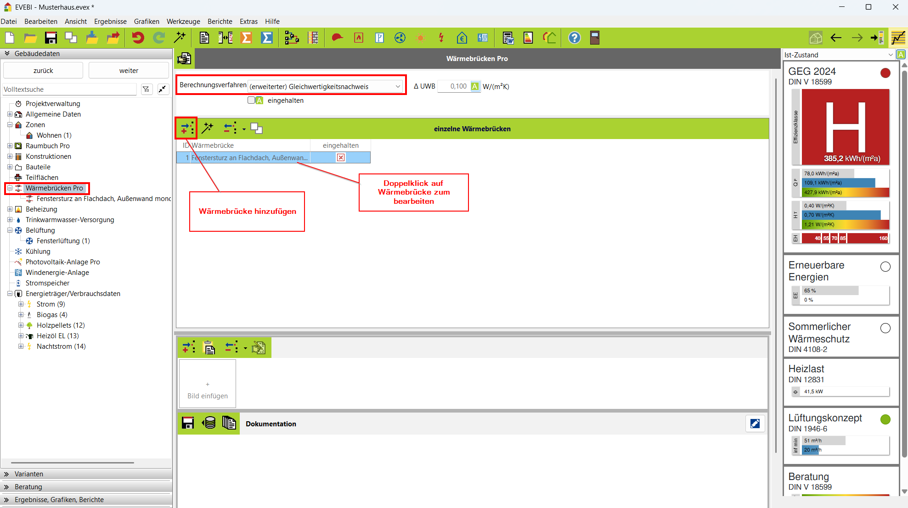Click the ventilation fan toolbar icon
This screenshot has height=508, width=908.
click(x=400, y=38)
